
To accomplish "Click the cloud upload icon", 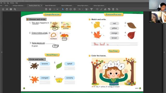I will pos(7,9).
